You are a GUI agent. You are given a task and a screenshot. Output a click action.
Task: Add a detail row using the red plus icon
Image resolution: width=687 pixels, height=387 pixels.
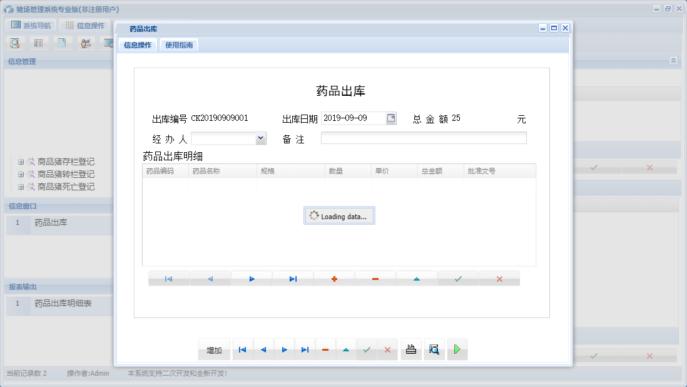point(333,277)
